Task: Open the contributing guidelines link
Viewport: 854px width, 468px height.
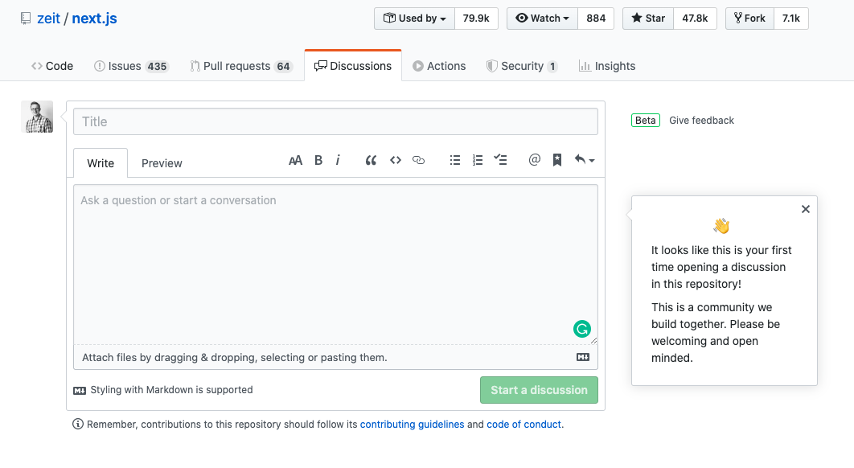Action: tap(413, 425)
